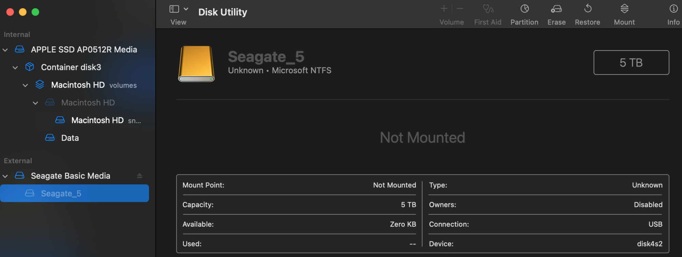Click the 5 TB capacity box
Screen dimensions: 682x257
631,63
